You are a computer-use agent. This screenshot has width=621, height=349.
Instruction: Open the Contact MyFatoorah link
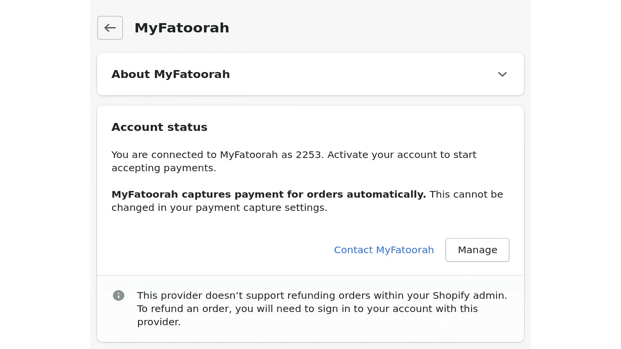(384, 250)
